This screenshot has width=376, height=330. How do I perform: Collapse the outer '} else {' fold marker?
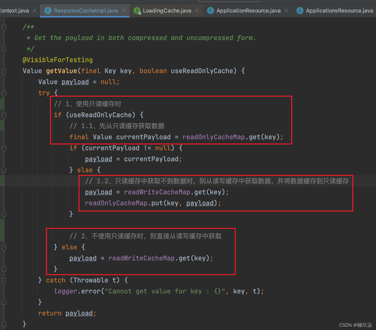click(4, 247)
